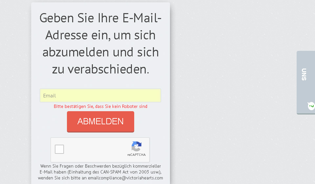Click the 'Email' placeholder text
The height and width of the screenshot is (184, 315).
pos(50,96)
